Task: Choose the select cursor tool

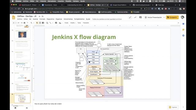Action: [37, 23]
